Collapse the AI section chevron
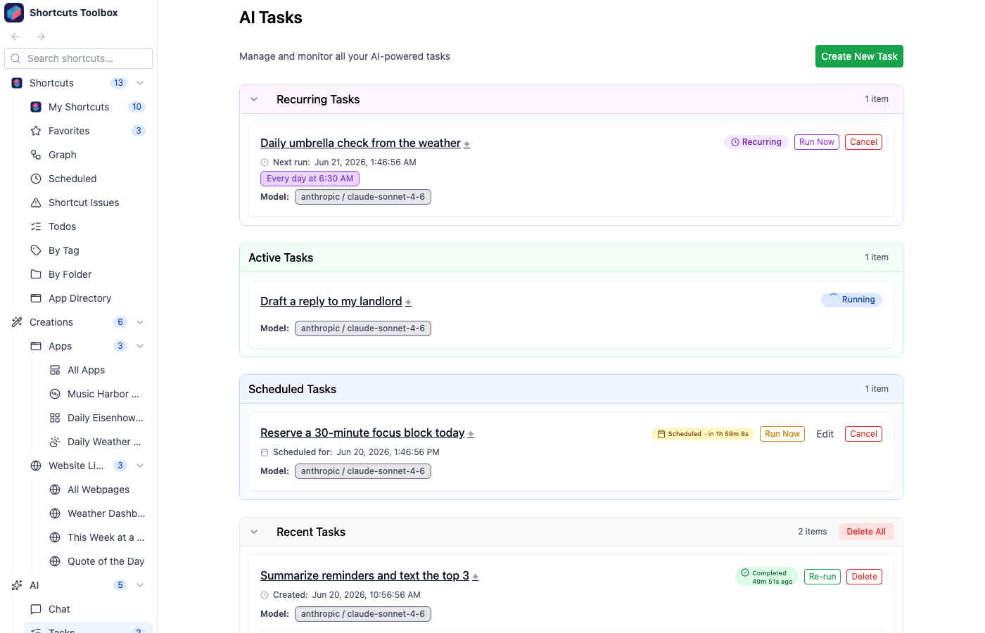 click(140, 585)
